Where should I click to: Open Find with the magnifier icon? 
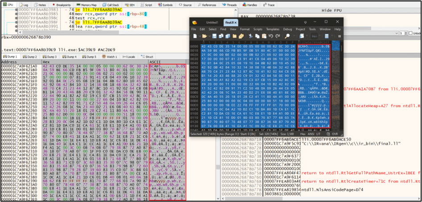pyautogui.click(x=288, y=36)
